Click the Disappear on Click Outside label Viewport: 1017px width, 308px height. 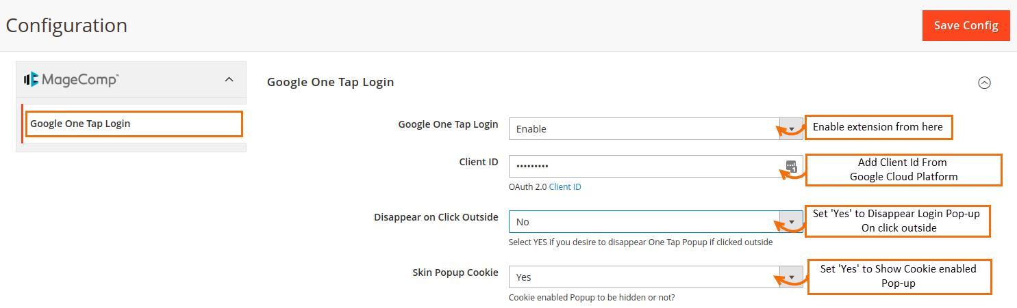(x=436, y=217)
